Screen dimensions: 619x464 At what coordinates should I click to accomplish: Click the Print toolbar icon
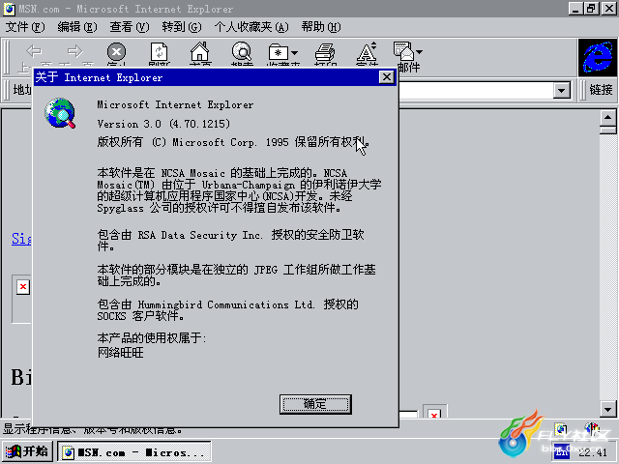pos(325,51)
